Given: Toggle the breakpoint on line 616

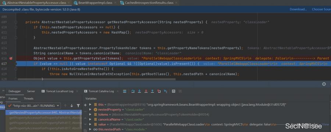Looking at the screenshot, I should click(x=11, y=59).
